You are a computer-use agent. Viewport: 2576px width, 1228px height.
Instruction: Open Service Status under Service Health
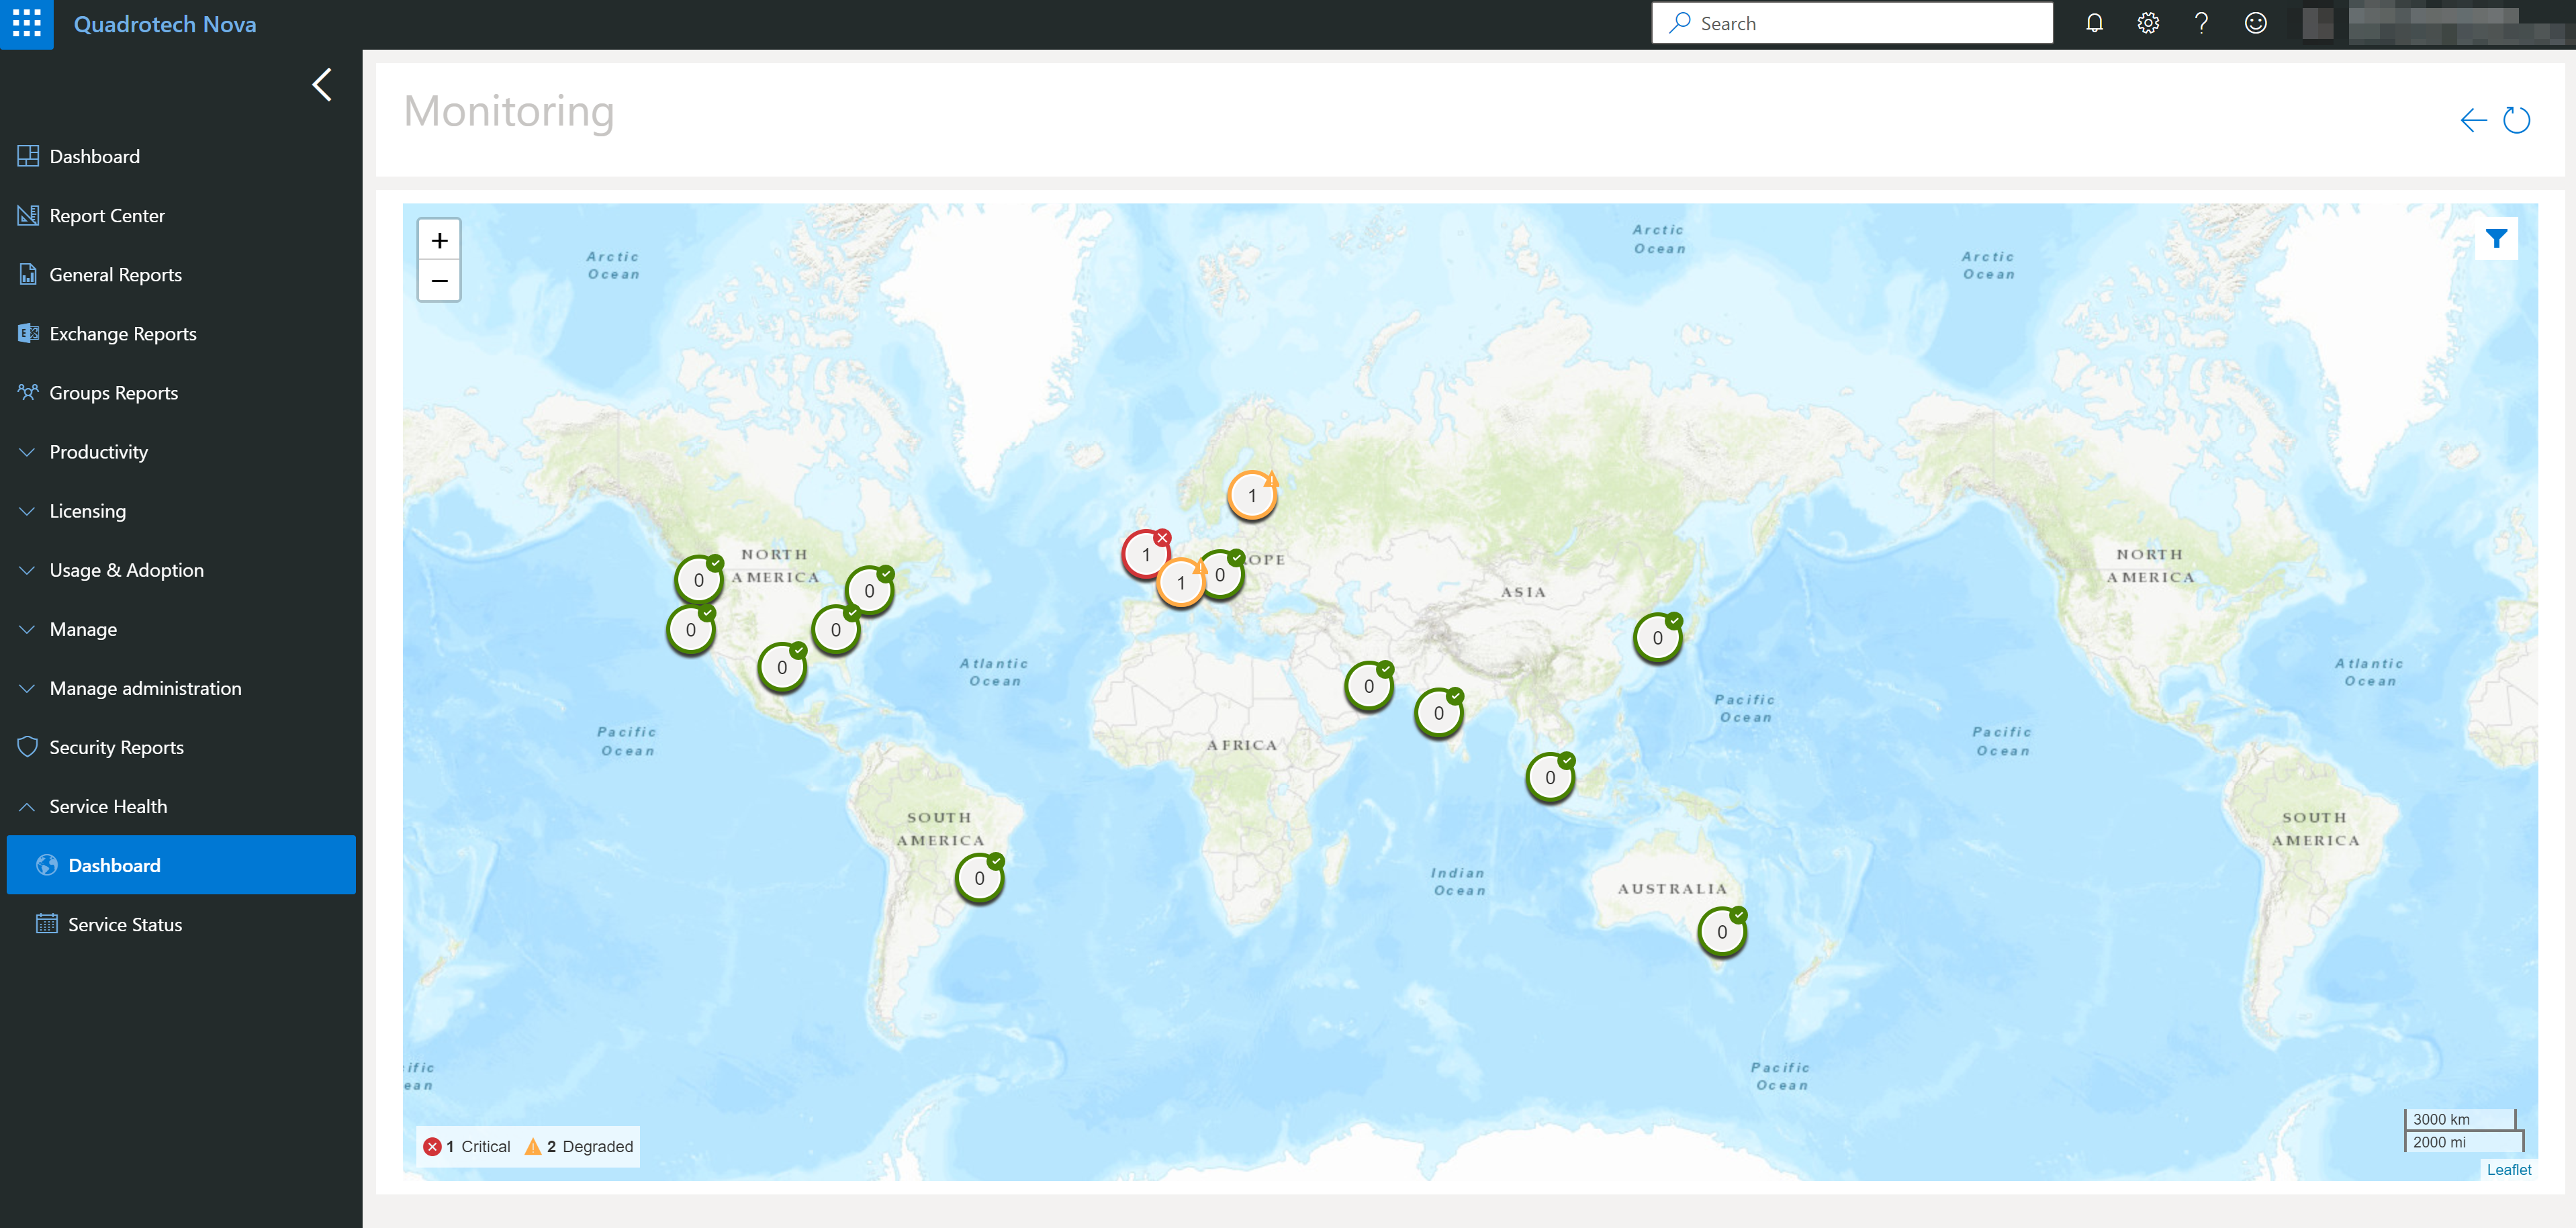point(181,924)
